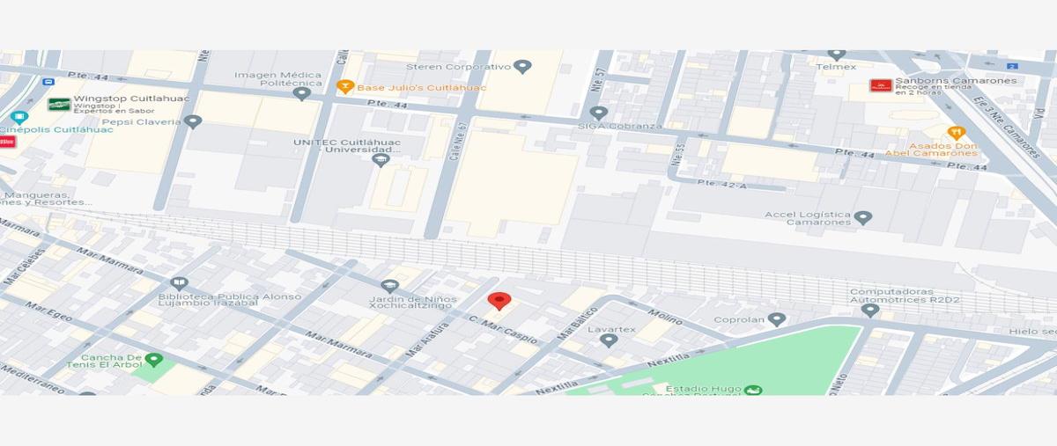Screen dimensions: 1057x446
Task: Open Imagen Médica Politécnica map pin
Action: 301,93
